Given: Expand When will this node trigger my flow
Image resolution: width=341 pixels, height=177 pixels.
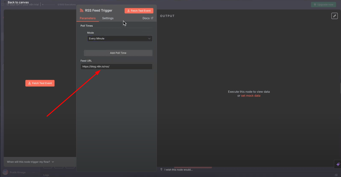Looking at the screenshot, I should tap(30, 162).
